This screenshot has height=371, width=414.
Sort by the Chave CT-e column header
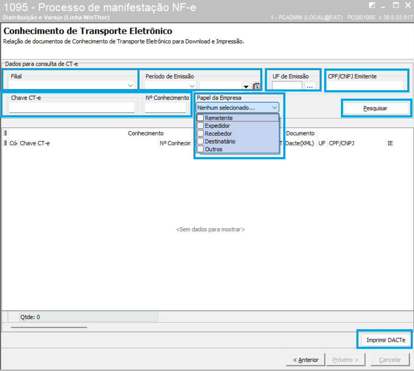[x=89, y=143]
